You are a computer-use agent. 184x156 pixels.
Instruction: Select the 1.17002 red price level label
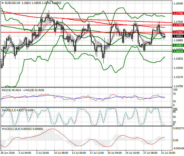[x=178, y=32]
